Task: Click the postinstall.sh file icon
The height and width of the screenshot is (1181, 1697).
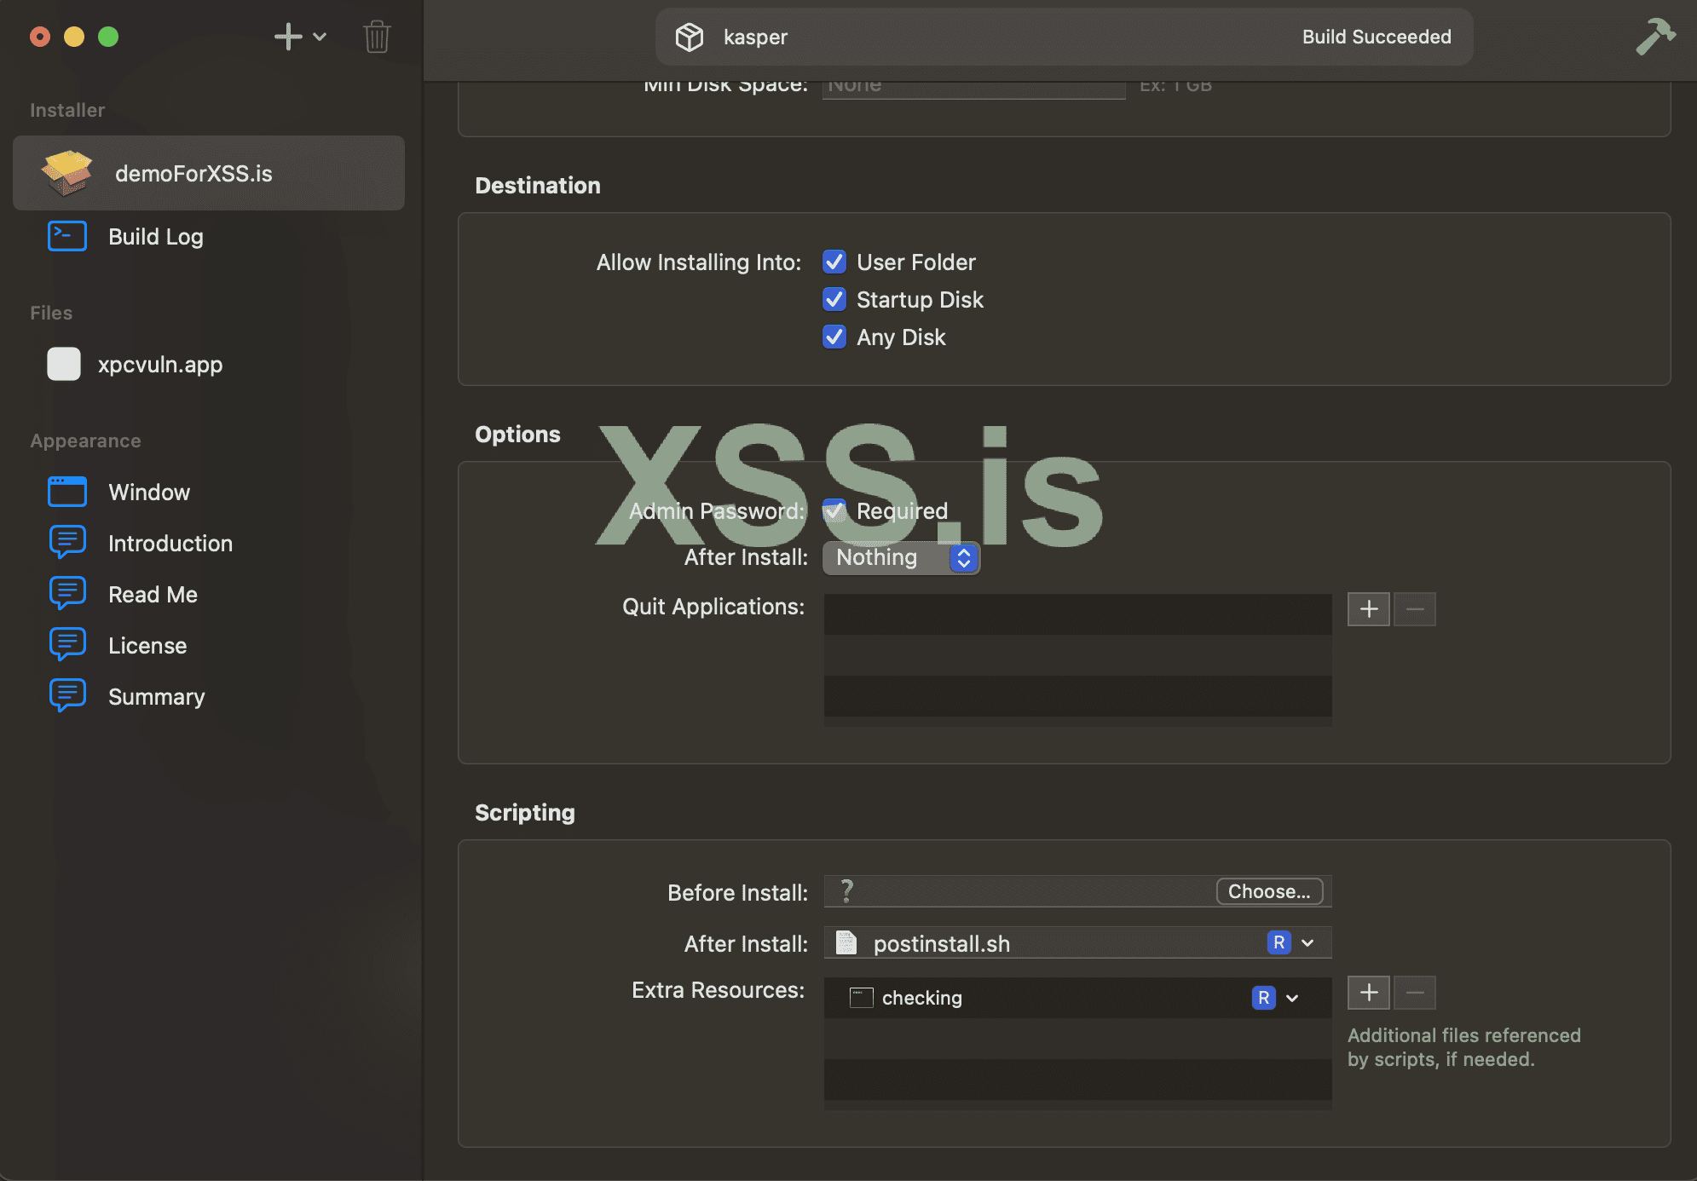Action: (x=846, y=943)
